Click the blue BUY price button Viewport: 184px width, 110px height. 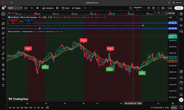point(29,21)
